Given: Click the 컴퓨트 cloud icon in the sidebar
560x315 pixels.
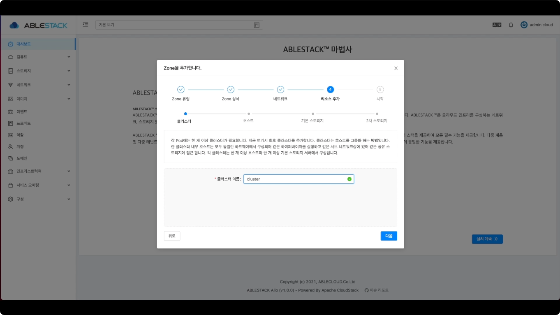Looking at the screenshot, I should 11,57.
